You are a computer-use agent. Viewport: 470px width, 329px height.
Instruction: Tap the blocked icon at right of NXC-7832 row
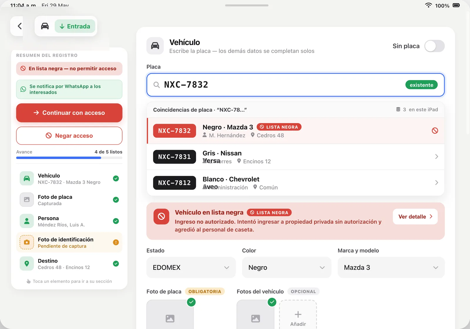(435, 131)
